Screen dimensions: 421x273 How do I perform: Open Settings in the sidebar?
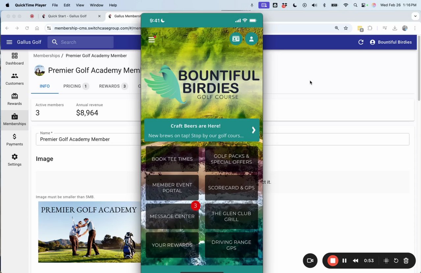tap(14, 160)
